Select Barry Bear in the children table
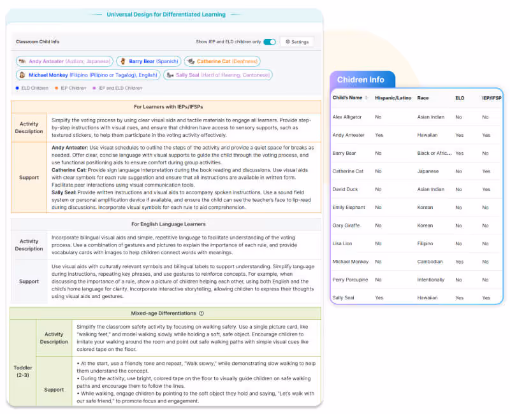The width and height of the screenshot is (510, 414). pyautogui.click(x=344, y=153)
